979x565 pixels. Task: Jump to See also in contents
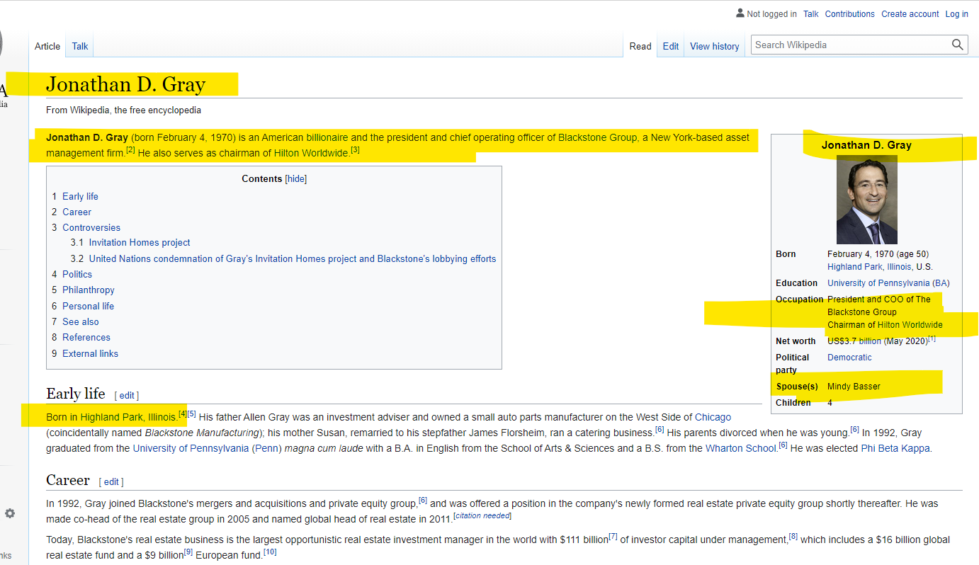pos(81,321)
